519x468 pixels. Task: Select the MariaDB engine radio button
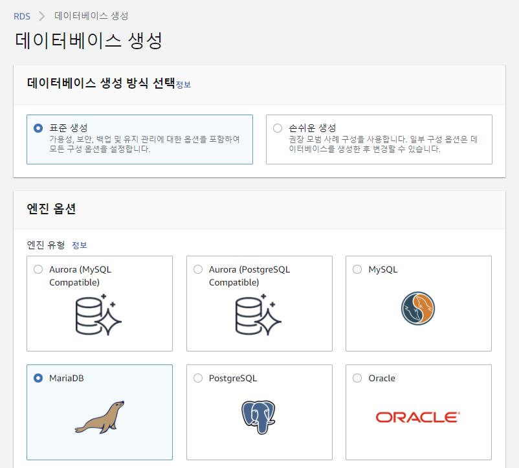click(x=38, y=378)
